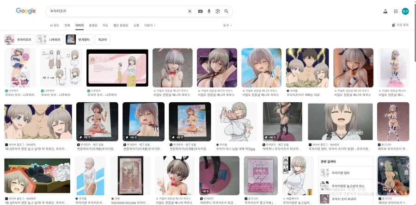Click the 배틀페이지 source label
Viewport: 416px width, 205px height.
pyautogui.click(x=291, y=199)
